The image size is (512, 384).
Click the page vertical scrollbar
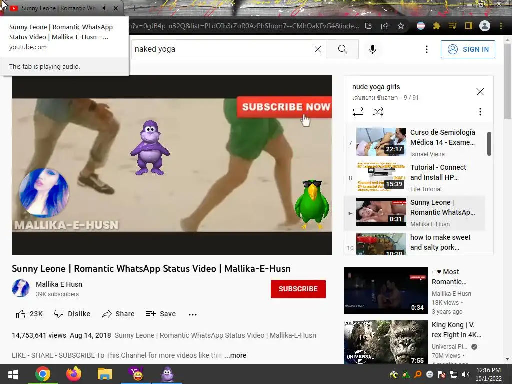coord(508,81)
